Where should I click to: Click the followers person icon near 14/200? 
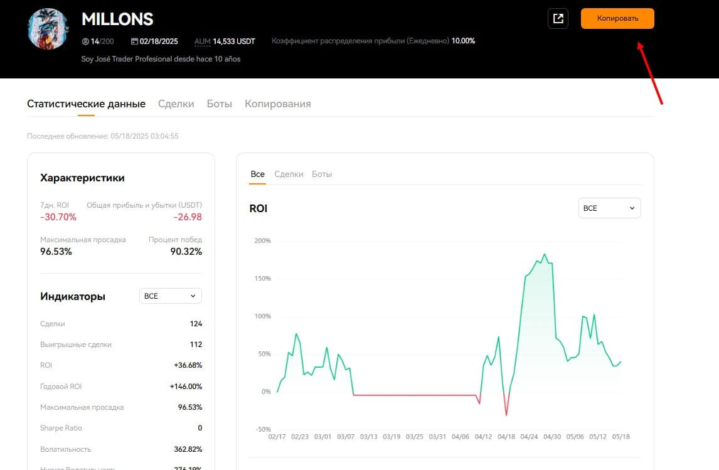click(x=85, y=41)
